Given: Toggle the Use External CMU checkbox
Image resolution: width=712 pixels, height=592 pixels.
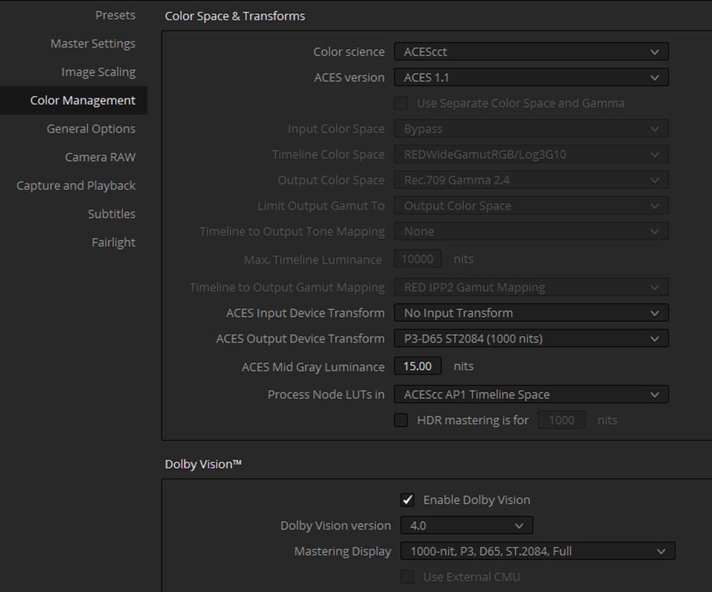Looking at the screenshot, I should (x=407, y=576).
